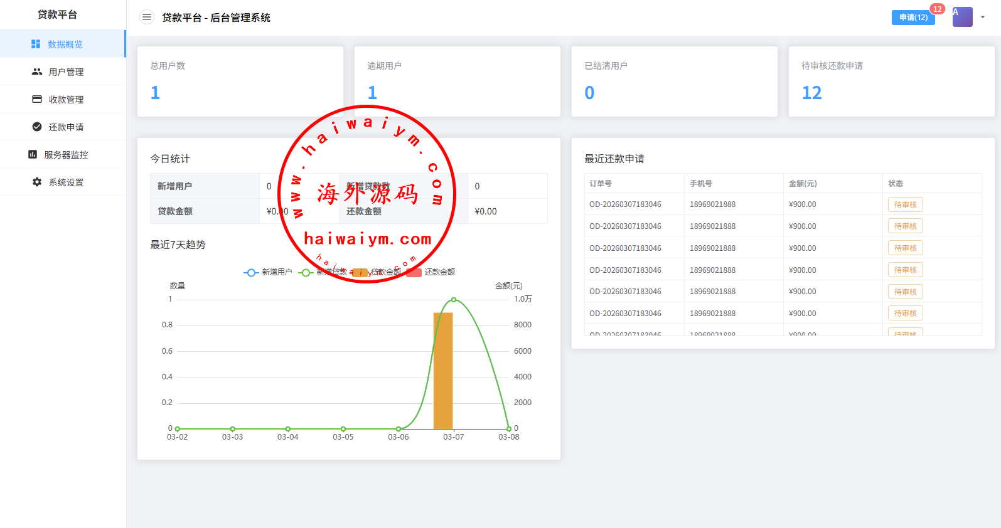Viewport: 1001px width, 528px height.
Task: Click the 申请(12) button
Action: pyautogui.click(x=913, y=18)
